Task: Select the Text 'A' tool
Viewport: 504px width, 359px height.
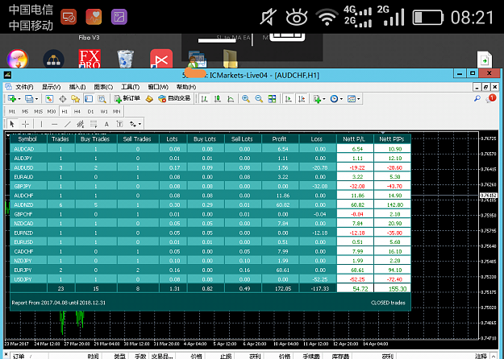Action: (x=106, y=124)
